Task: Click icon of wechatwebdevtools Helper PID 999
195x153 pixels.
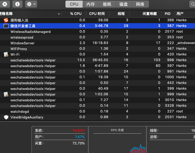Action: pos(6,94)
